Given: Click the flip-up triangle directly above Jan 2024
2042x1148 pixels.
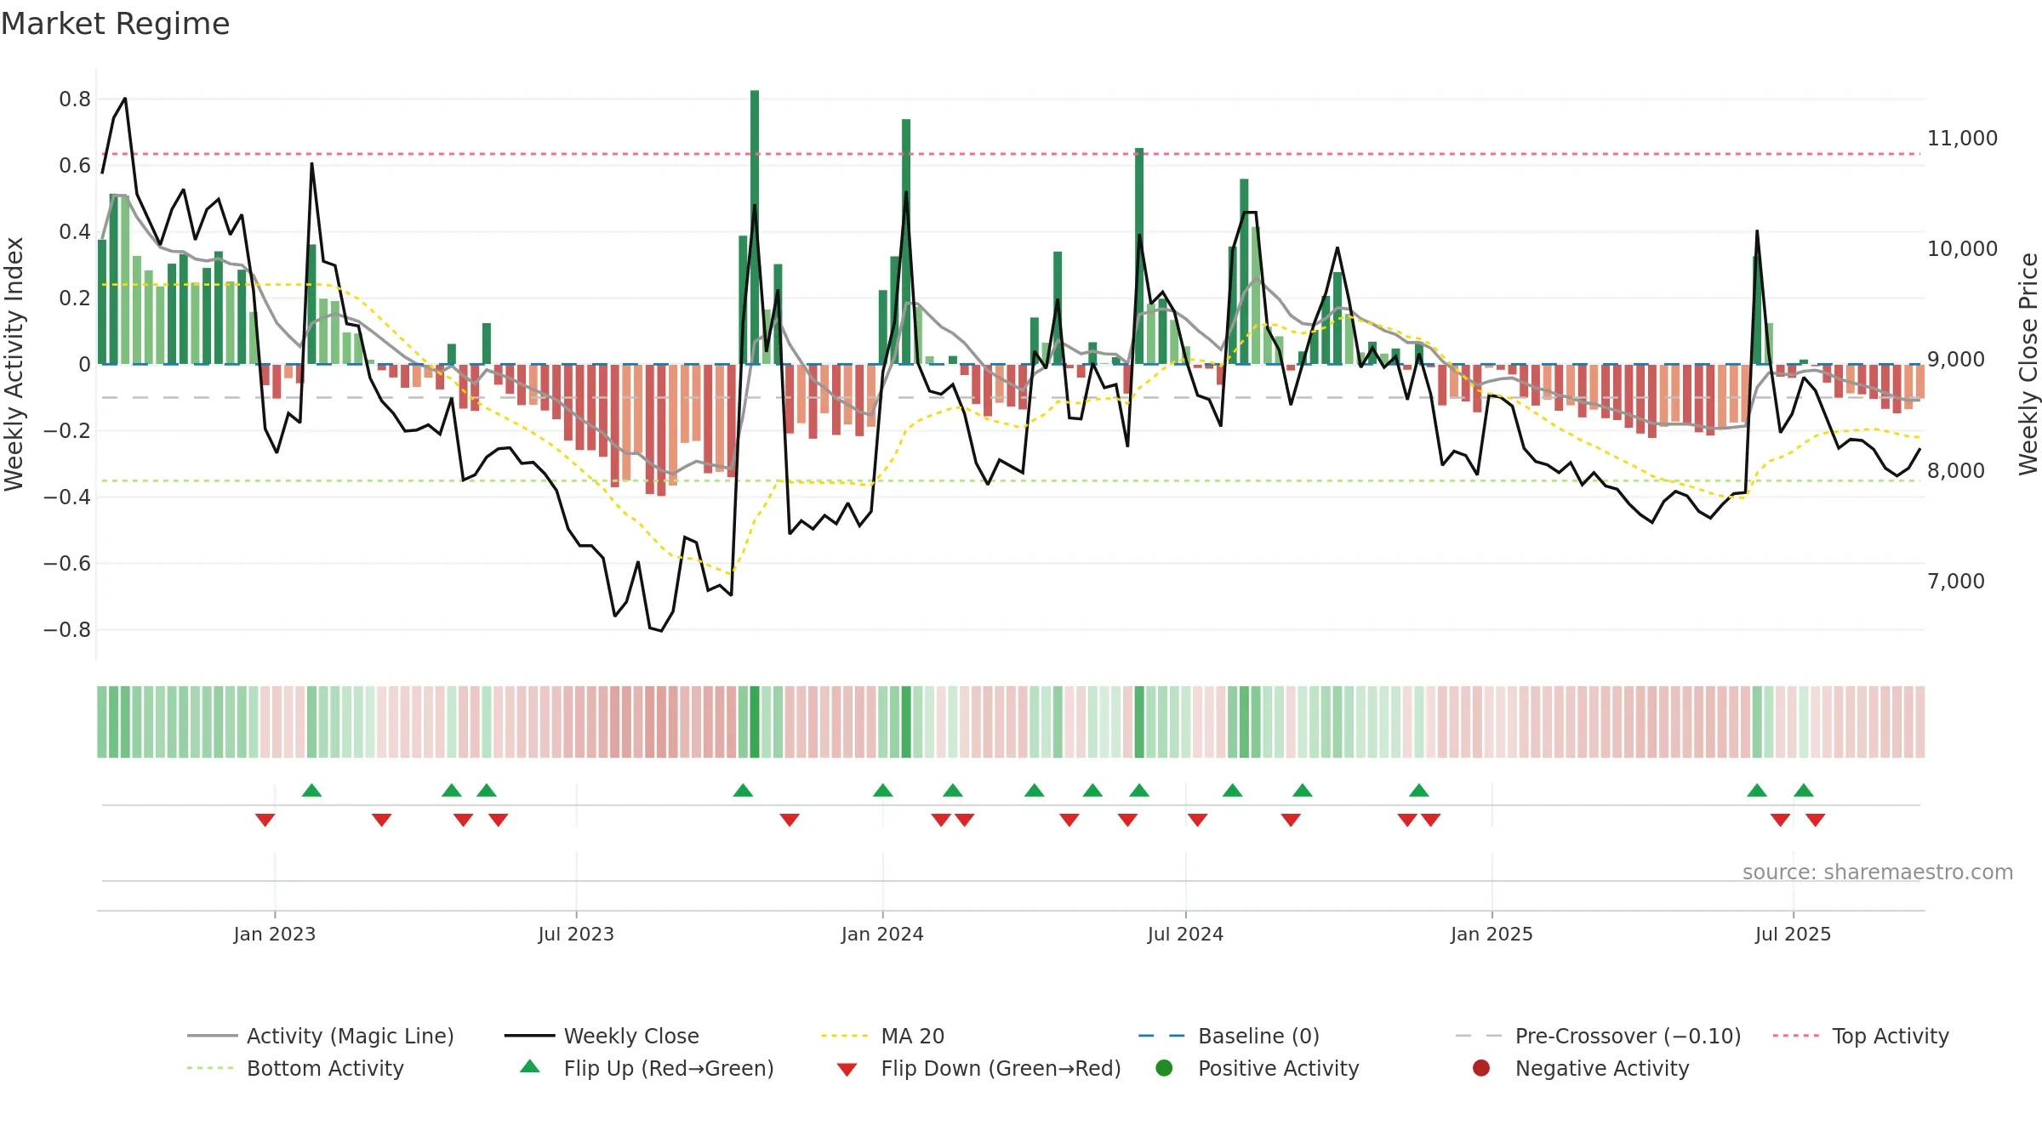Looking at the screenshot, I should pyautogui.click(x=882, y=791).
